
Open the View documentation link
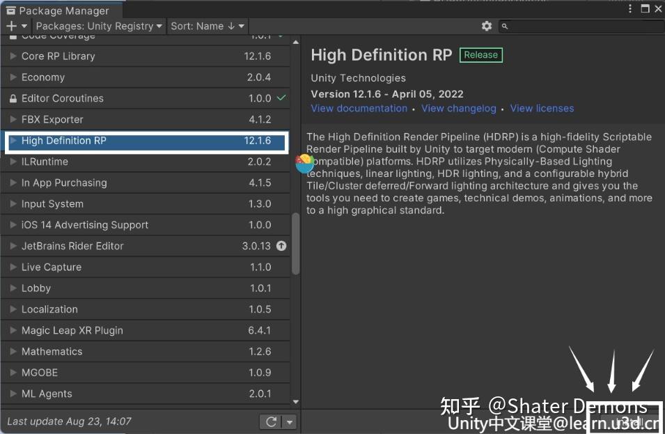[x=359, y=108]
